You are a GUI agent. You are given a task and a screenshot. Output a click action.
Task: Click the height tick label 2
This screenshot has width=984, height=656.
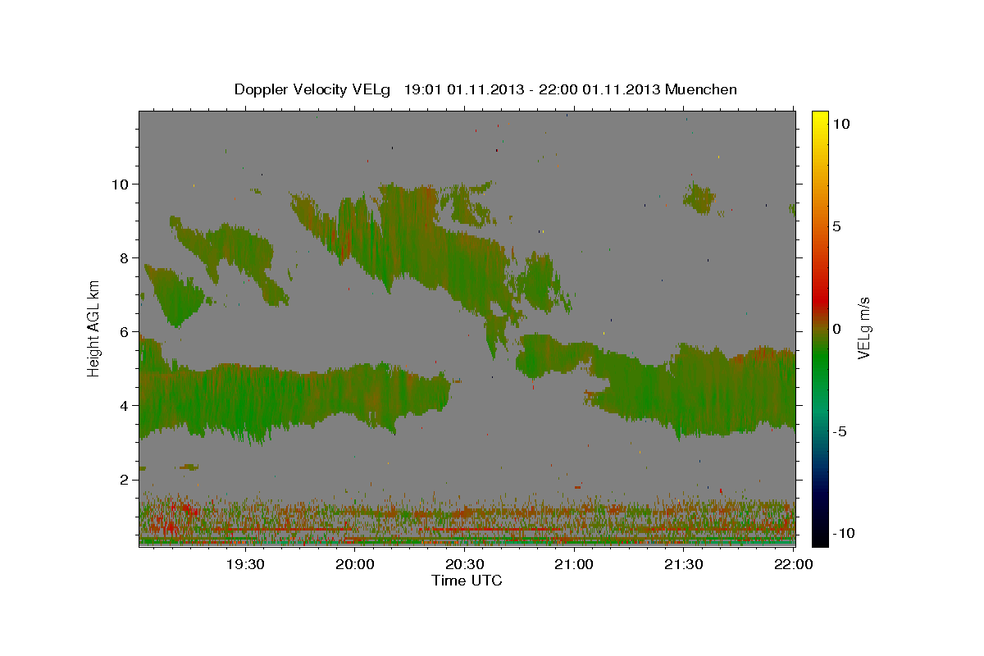[123, 479]
